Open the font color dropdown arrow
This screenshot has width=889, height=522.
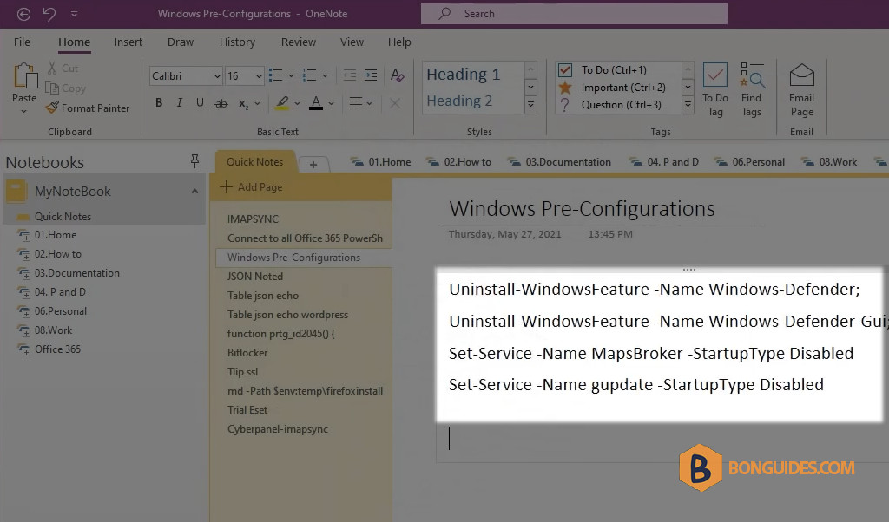tap(331, 103)
